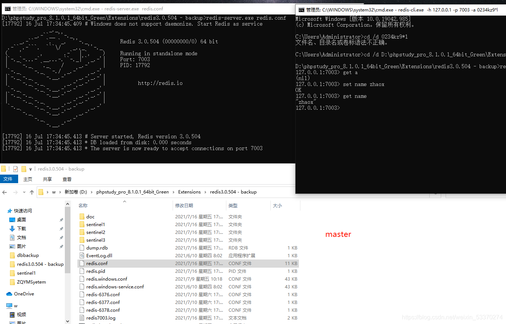Click the dump.rdb file icon
This screenshot has height=324, width=506.
click(82, 248)
